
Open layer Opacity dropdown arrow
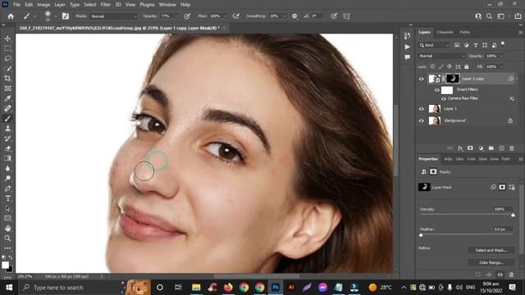click(x=501, y=56)
